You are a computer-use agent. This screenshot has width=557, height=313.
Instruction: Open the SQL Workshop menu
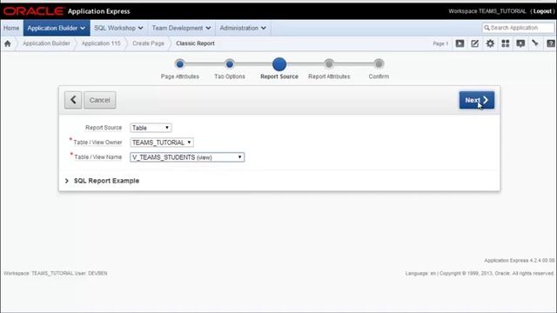(x=118, y=28)
